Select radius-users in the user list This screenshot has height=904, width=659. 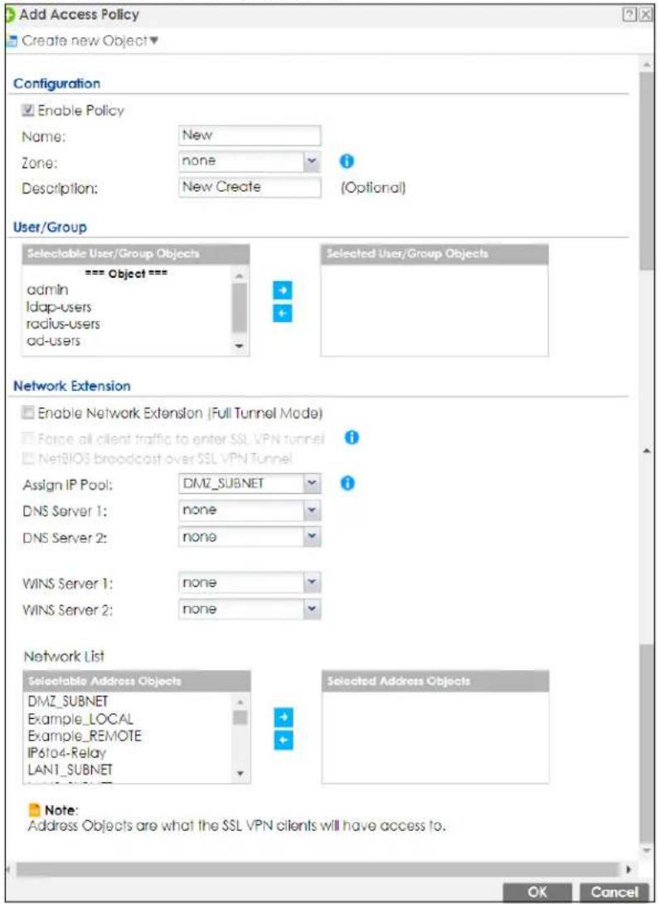point(63,324)
